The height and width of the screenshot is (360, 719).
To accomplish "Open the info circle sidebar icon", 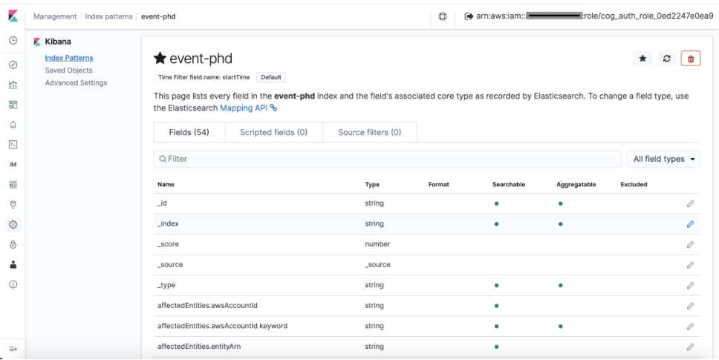I will pyautogui.click(x=13, y=284).
